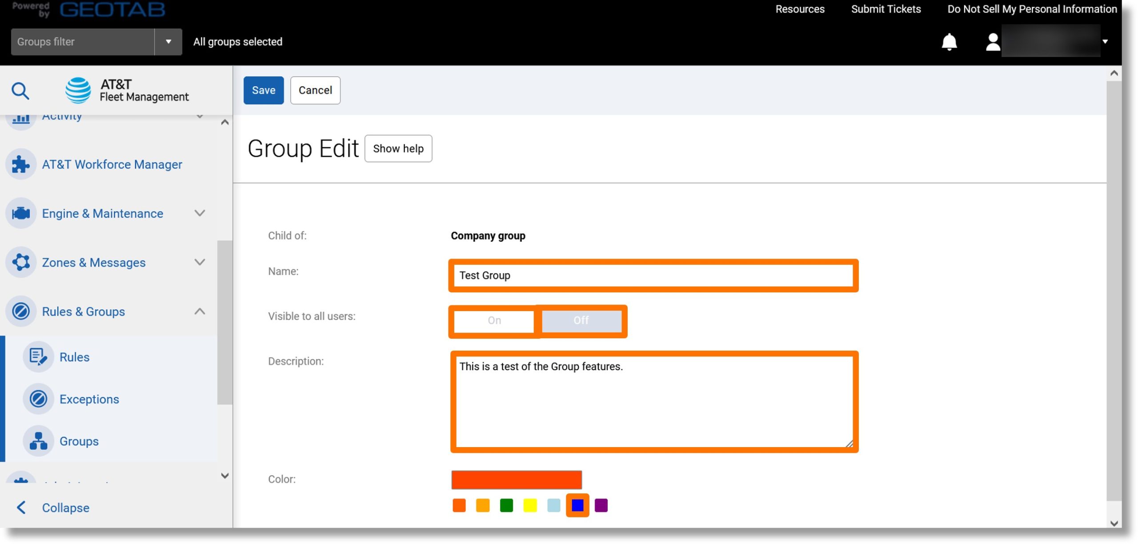Screen dimensions: 1138x544
Task: Click the Zones & Messages icon
Action: 20,262
